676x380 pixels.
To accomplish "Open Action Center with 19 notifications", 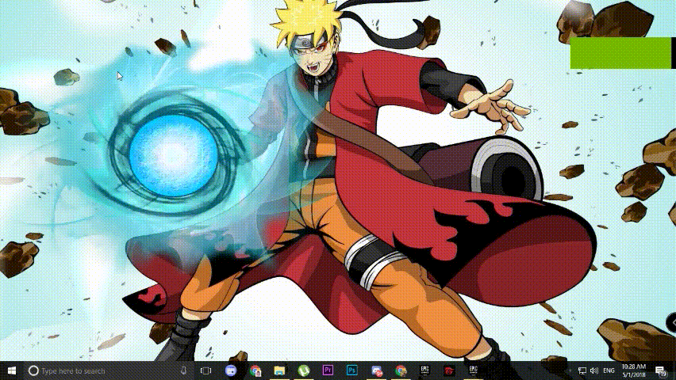I will point(662,371).
